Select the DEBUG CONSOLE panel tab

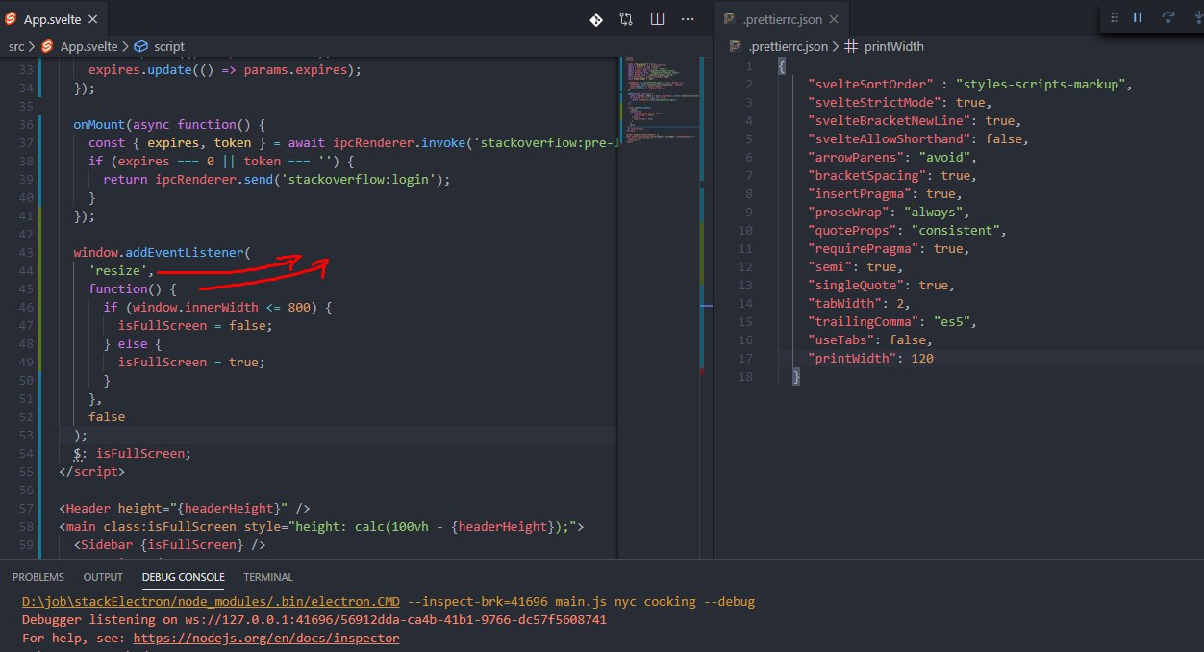pos(183,577)
